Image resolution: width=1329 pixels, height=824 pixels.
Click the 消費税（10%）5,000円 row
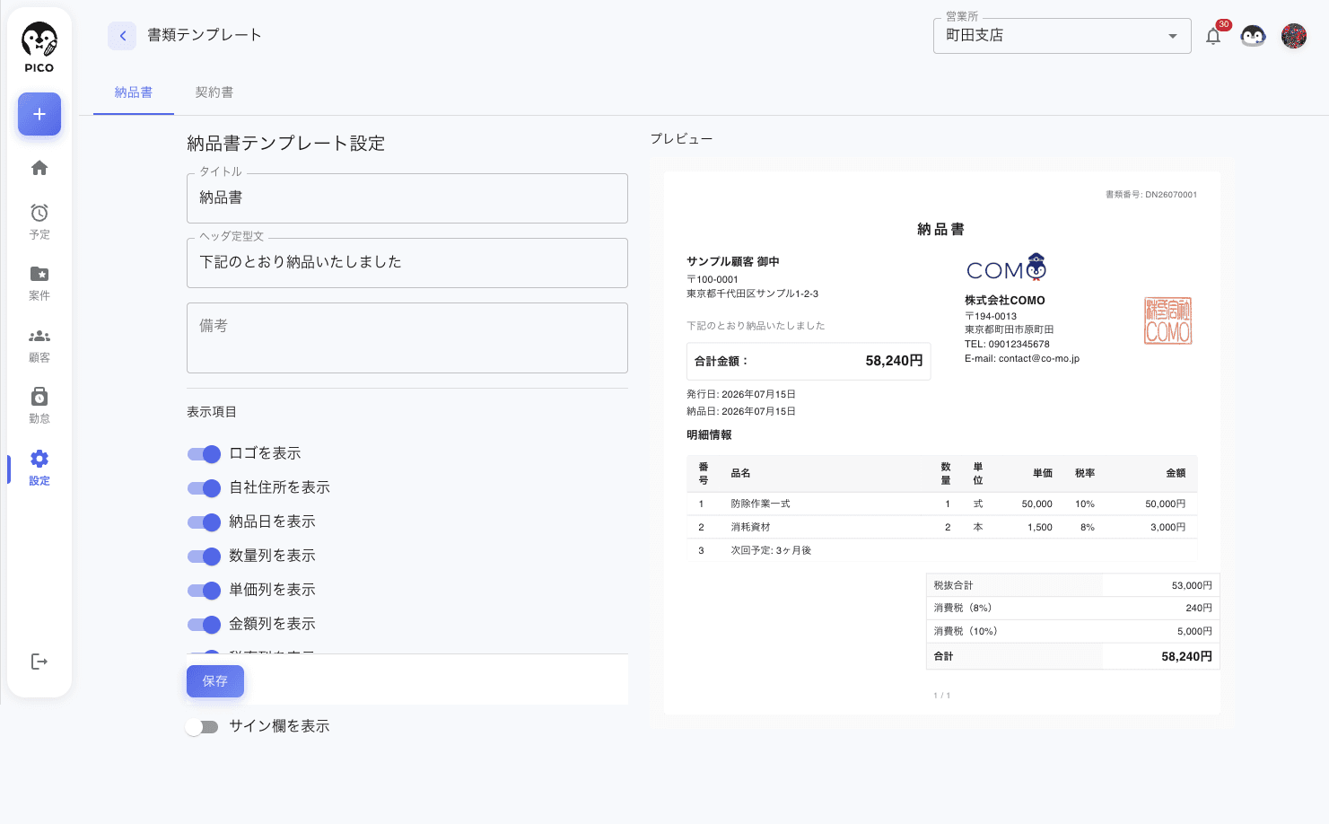[1072, 632]
